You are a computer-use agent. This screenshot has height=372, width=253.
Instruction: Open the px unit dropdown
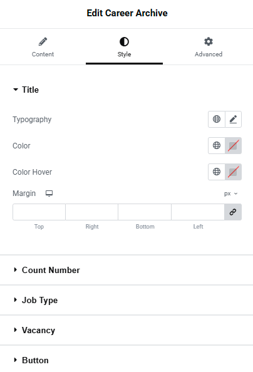(x=230, y=194)
